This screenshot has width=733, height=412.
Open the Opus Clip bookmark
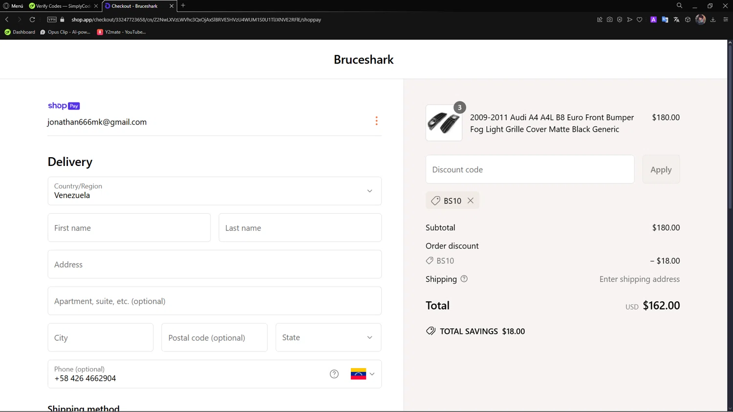[x=65, y=32]
